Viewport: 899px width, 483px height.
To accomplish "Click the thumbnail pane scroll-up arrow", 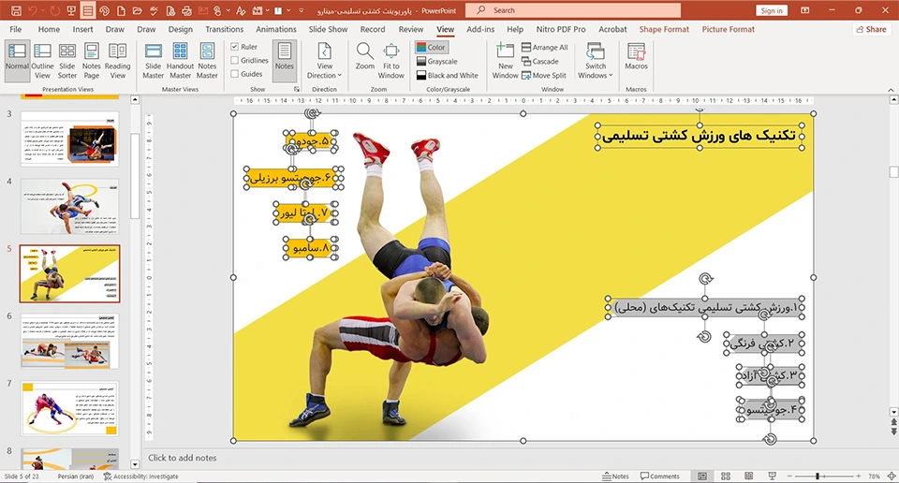I will [x=135, y=100].
